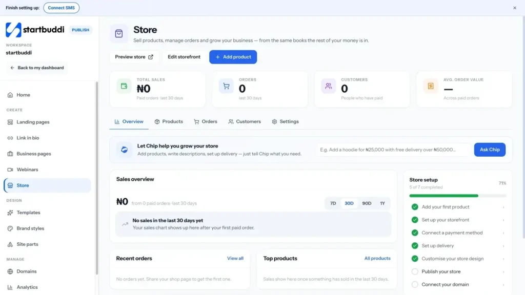Click the Set up your storefront checkmark

tap(415, 220)
